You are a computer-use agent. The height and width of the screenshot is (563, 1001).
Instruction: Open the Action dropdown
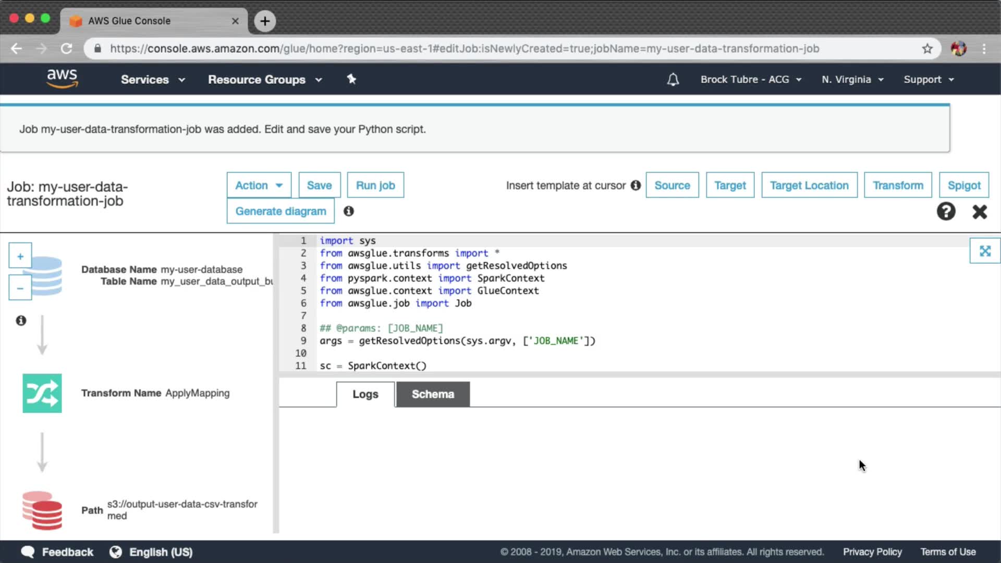(x=259, y=186)
